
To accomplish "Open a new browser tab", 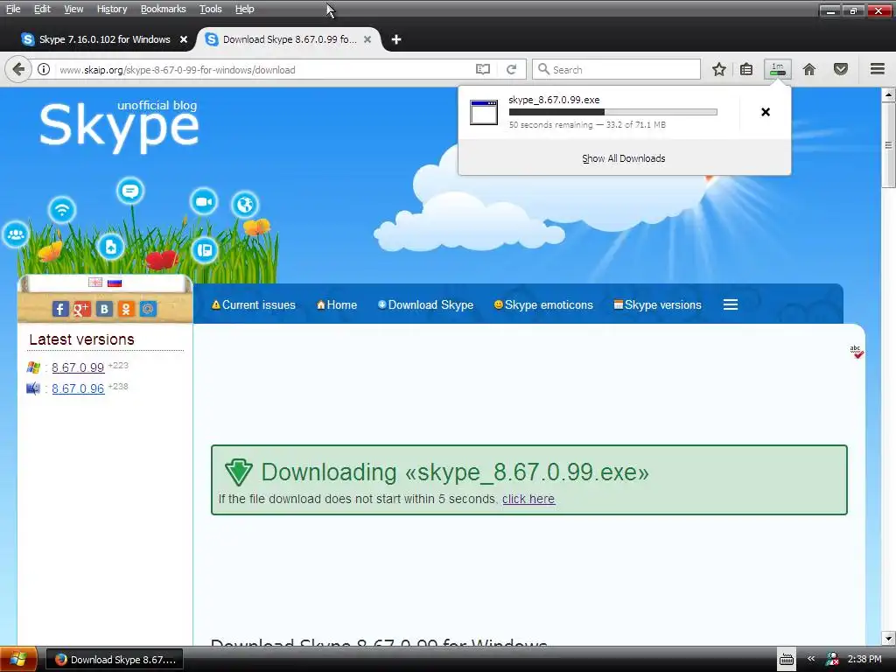I will (x=396, y=39).
